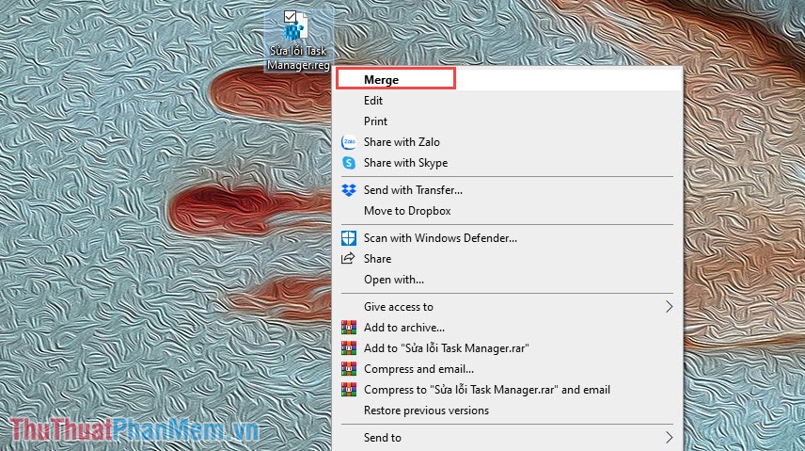
Task: Select the Share menu entry text
Action: coord(377,259)
